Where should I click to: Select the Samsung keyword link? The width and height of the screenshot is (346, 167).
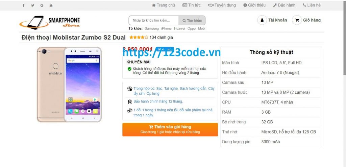[152, 28]
